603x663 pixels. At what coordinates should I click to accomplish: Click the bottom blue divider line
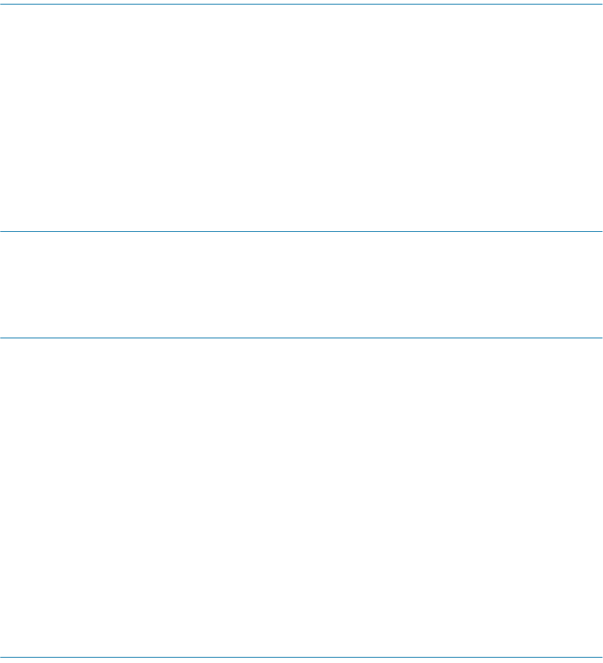(x=301, y=657)
